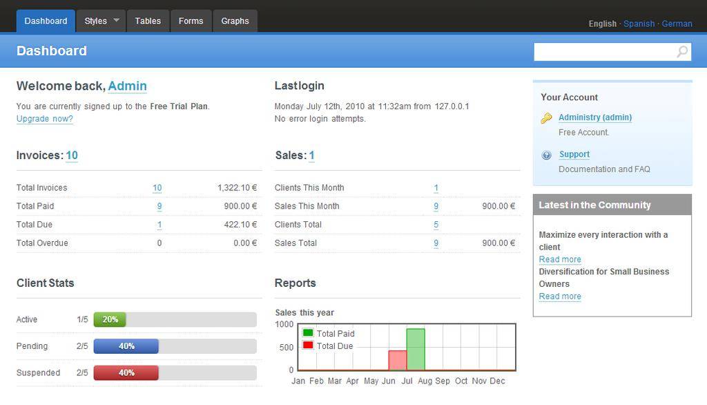Image resolution: width=707 pixels, height=405 pixels.
Task: Focus the dashboard search input field
Action: (604, 51)
